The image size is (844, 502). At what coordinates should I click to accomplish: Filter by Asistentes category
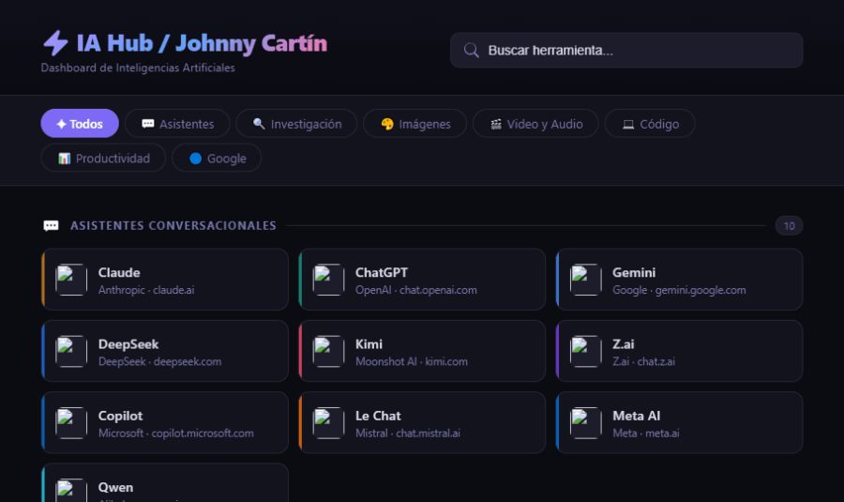pyautogui.click(x=177, y=123)
